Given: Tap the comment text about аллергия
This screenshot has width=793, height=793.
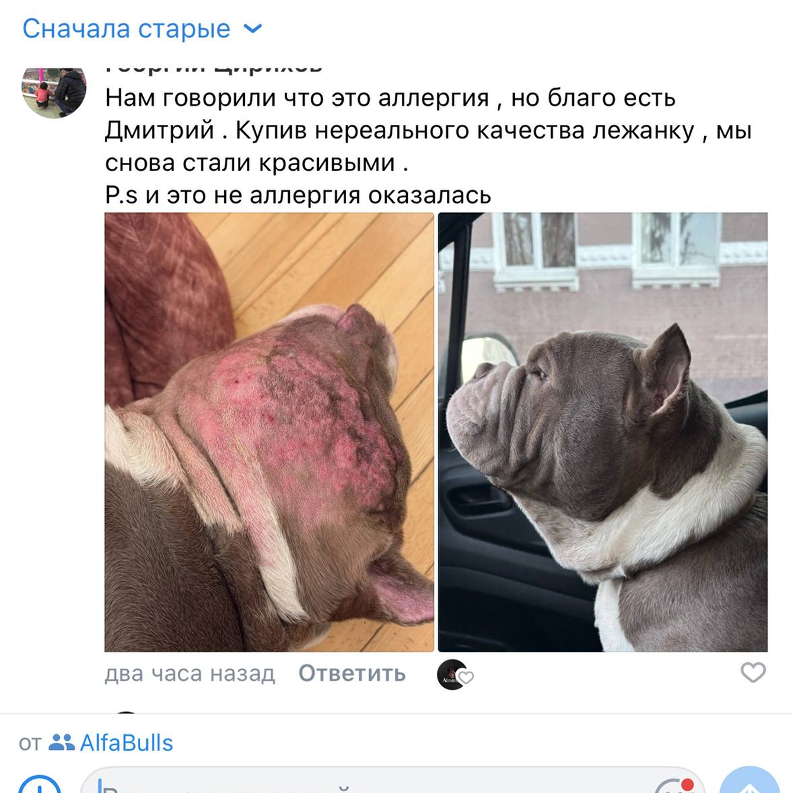Looking at the screenshot, I should [428, 146].
